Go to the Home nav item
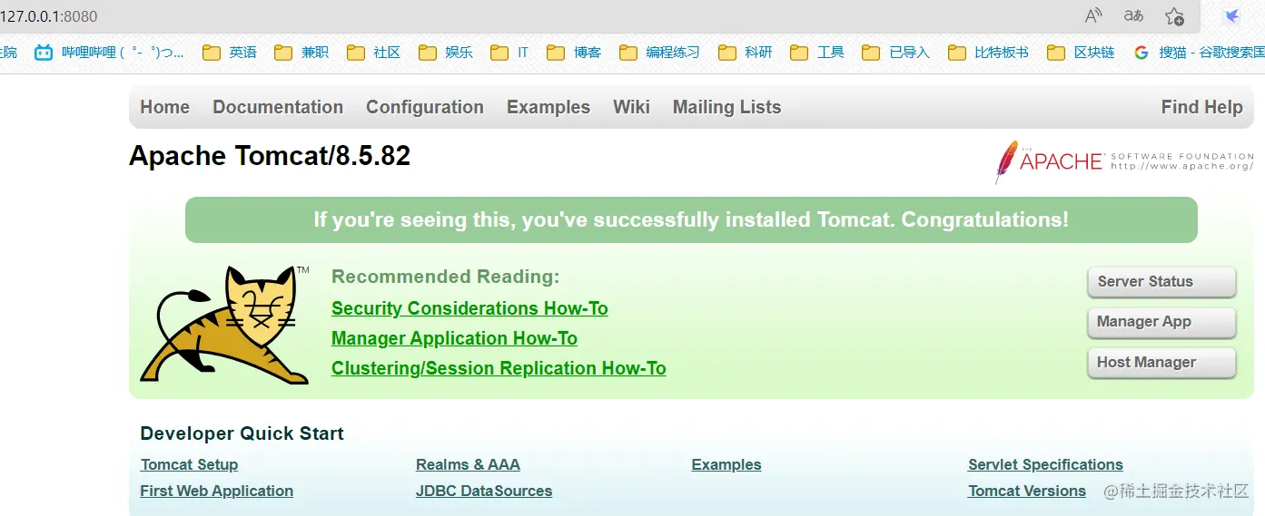Image resolution: width=1265 pixels, height=516 pixels. (164, 107)
